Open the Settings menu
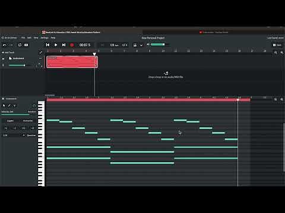Image resolution: width=285 pixels, height=213 pixels. (45, 37)
